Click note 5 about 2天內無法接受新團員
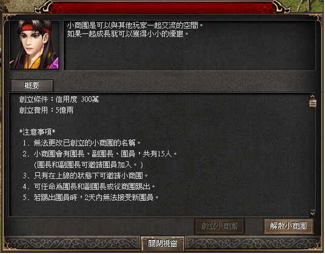Image resolution: width=325 pixels, height=254 pixels. (x=91, y=198)
